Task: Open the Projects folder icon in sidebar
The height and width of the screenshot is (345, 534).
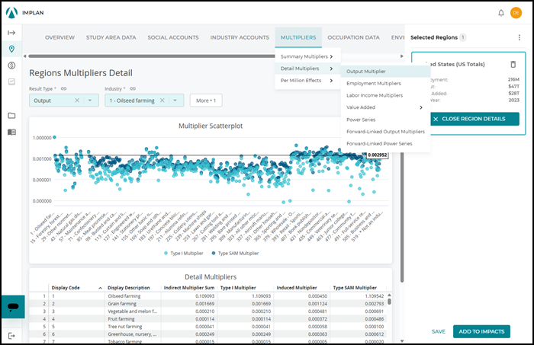Action: coord(11,116)
